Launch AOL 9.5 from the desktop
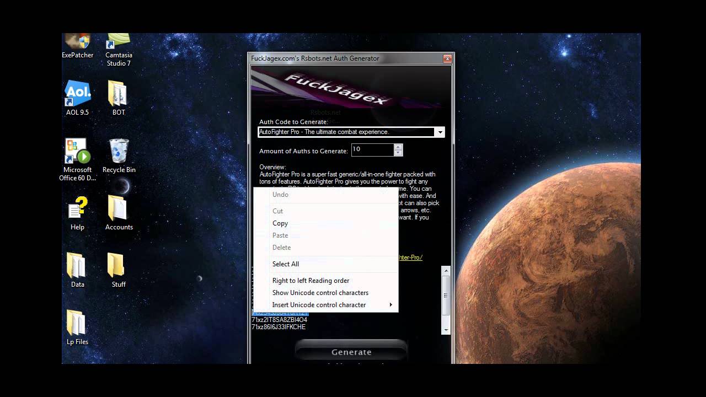This screenshot has height=397, width=706. tap(77, 98)
